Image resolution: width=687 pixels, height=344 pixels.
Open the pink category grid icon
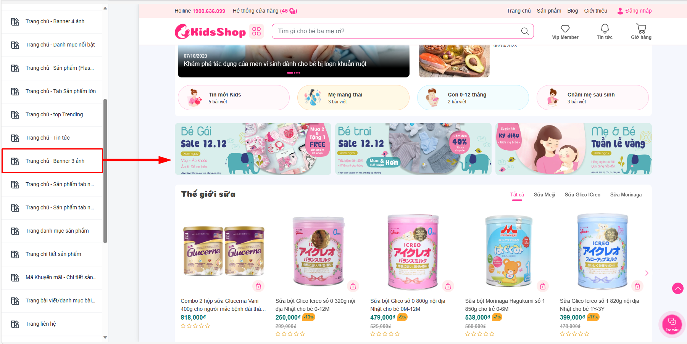pos(256,31)
